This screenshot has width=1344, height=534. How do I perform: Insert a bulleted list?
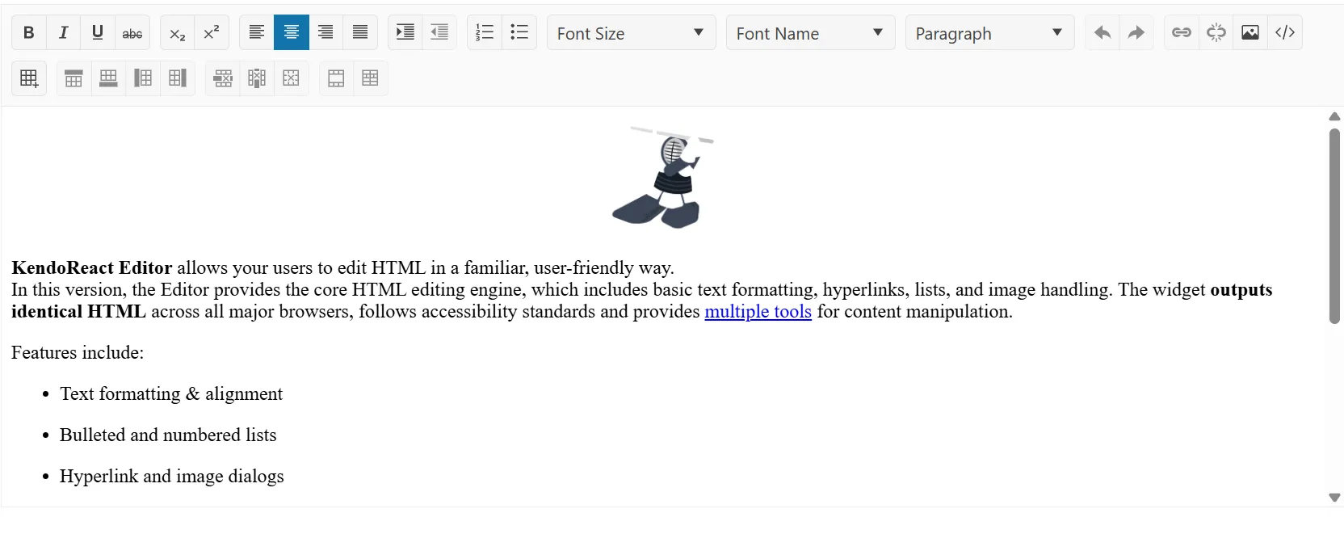point(519,32)
